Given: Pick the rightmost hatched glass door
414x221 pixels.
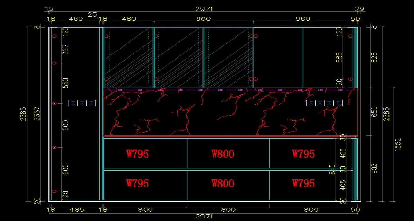Looking at the screenshot, I should click(x=228, y=57).
